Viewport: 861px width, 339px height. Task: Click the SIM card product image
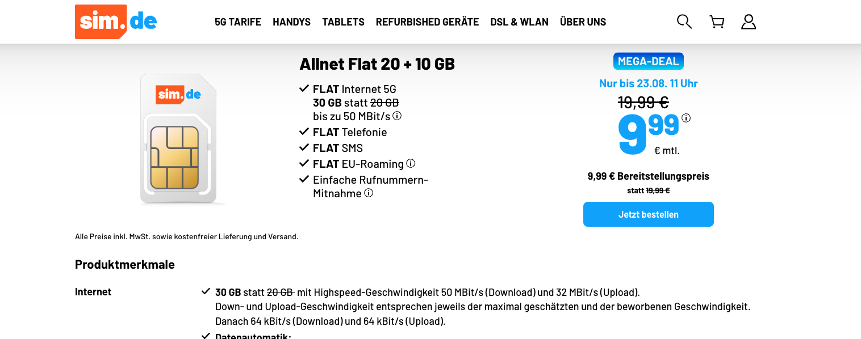pos(178,139)
